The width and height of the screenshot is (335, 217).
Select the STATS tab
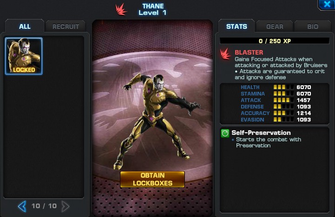pos(236,26)
